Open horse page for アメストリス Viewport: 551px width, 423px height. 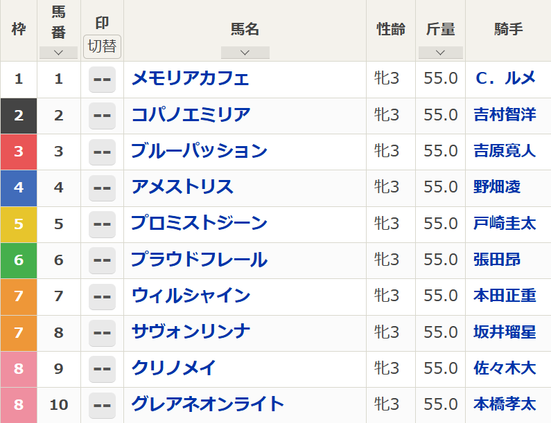[x=182, y=187]
